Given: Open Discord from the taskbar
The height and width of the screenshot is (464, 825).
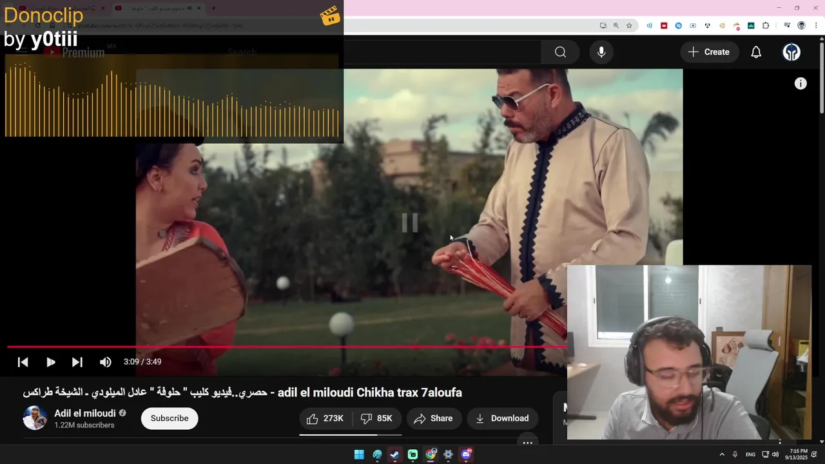Looking at the screenshot, I should (x=466, y=454).
